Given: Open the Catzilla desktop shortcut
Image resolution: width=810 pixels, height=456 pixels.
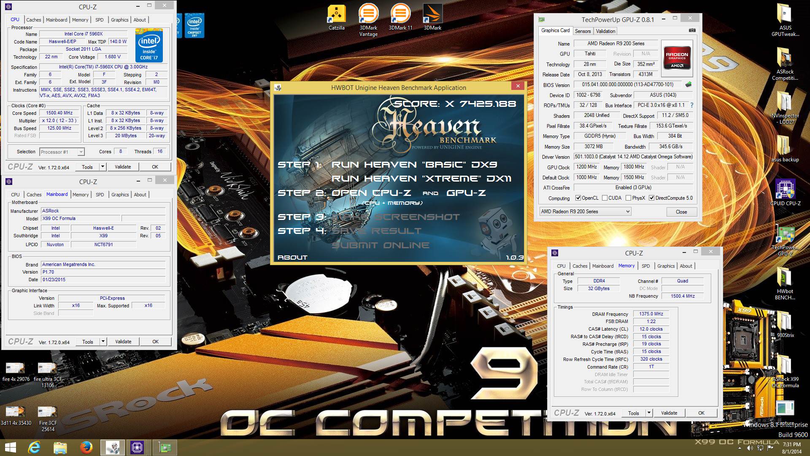Looking at the screenshot, I should point(337,17).
